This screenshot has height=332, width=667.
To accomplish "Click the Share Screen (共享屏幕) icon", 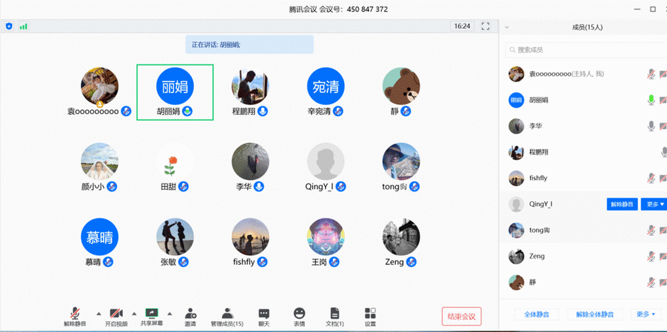I will pos(151,313).
